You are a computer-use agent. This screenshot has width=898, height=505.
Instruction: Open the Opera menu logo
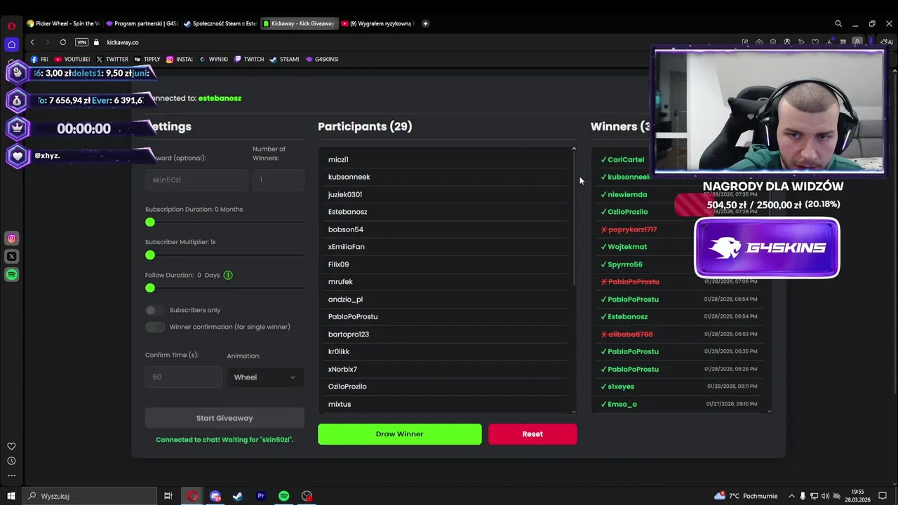pos(11,26)
